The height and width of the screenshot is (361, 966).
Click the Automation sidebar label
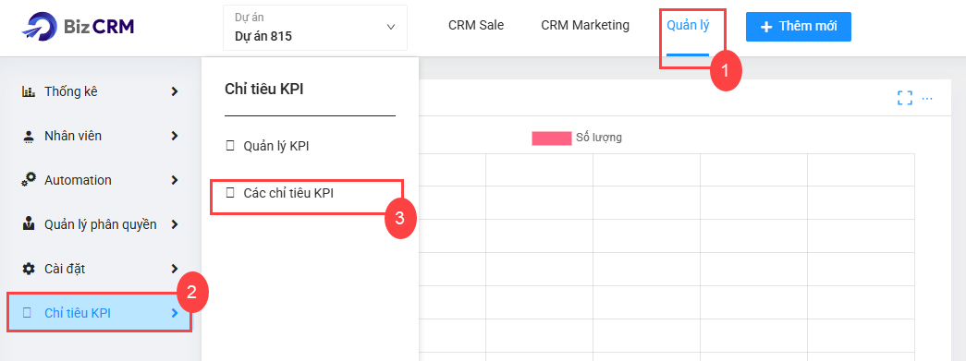coord(79,180)
